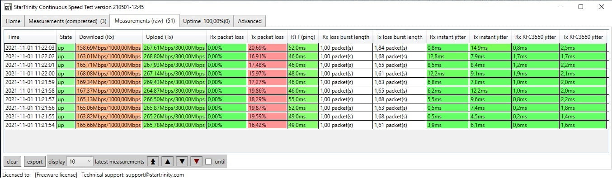Click the 20,69% Tx packet loss cell

[267, 47]
